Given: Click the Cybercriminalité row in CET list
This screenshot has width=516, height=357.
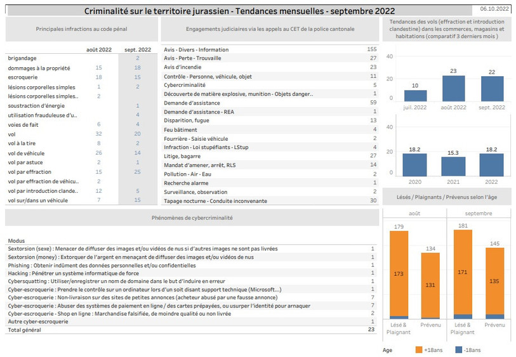Looking at the screenshot, I should pos(270,85).
